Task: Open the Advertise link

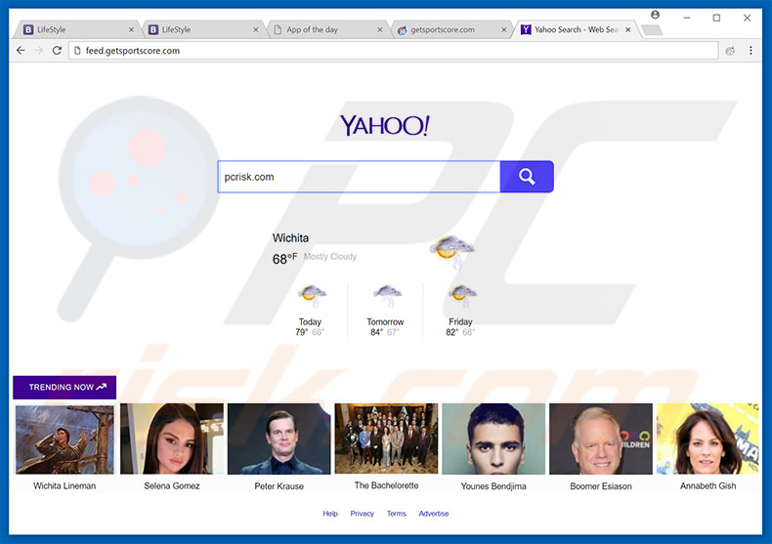Action: [x=434, y=514]
